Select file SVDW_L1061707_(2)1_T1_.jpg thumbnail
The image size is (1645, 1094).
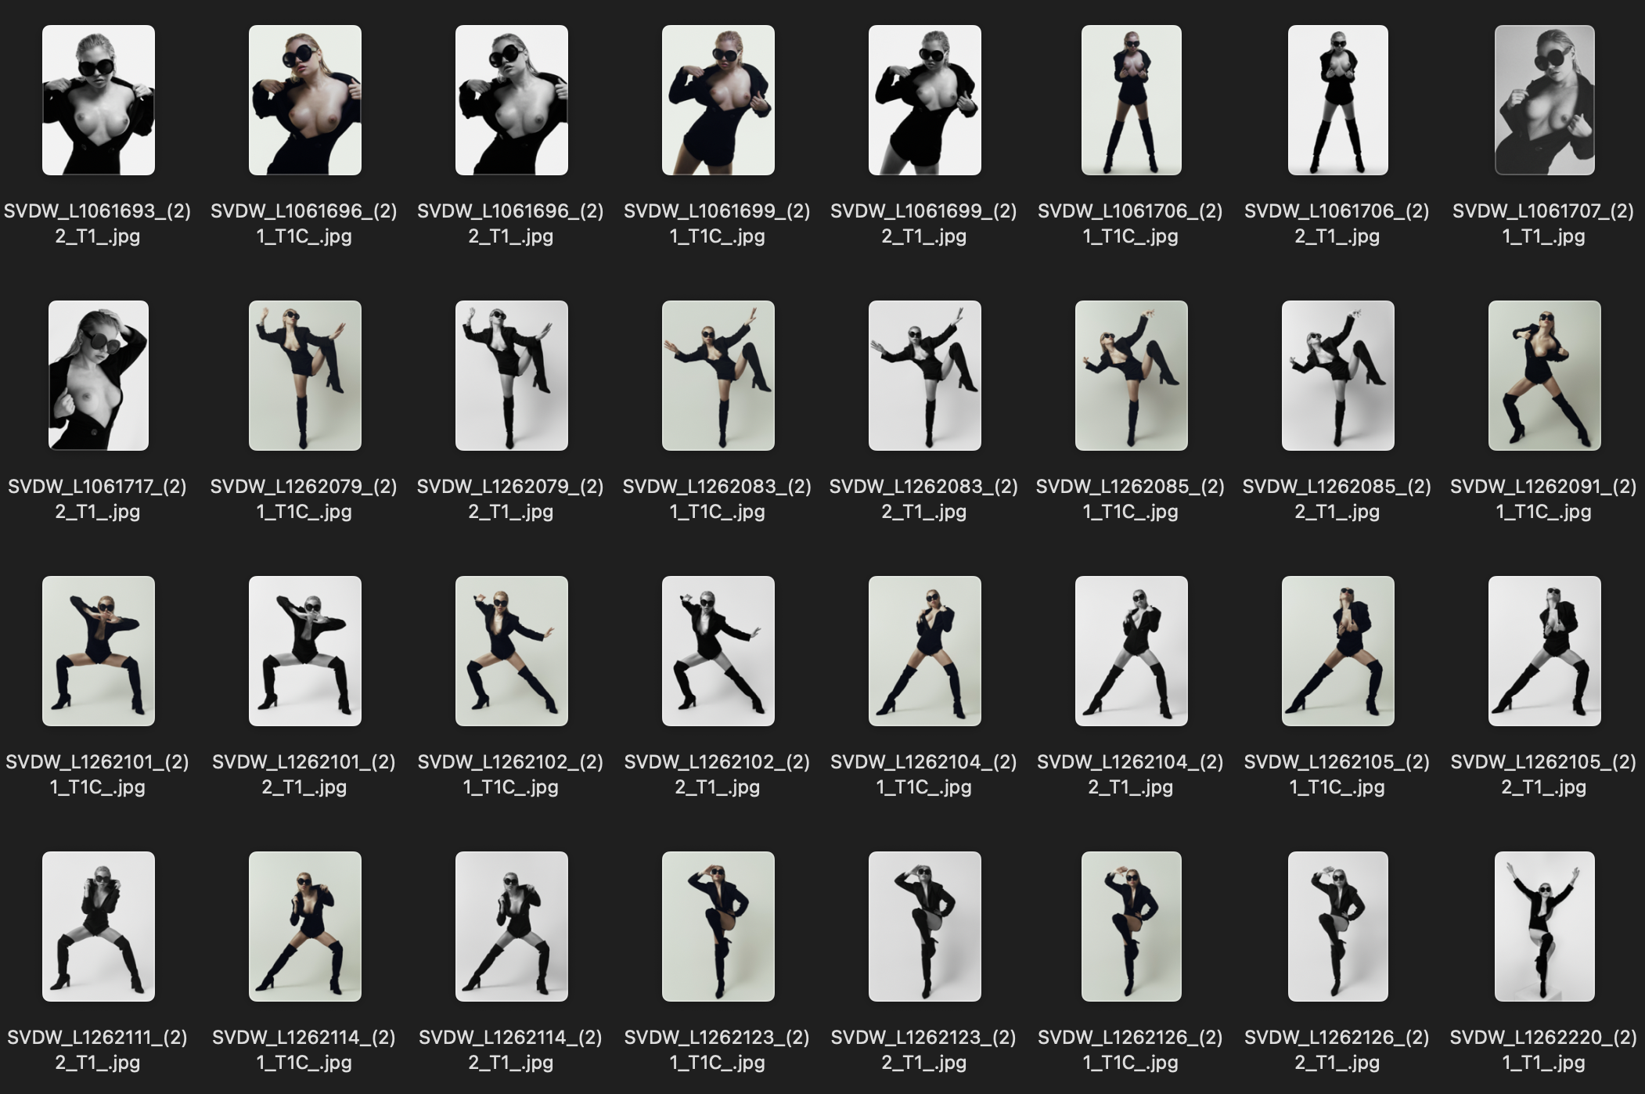coord(1544,100)
